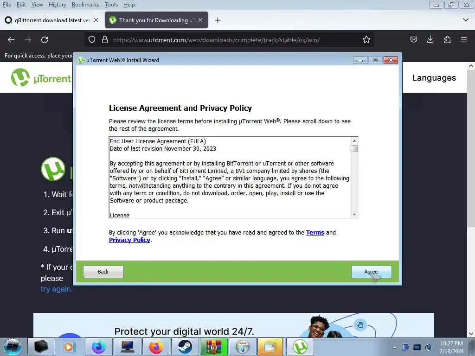This screenshot has height=356, width=475.
Task: Click the tracking protection shield icon
Action: pyautogui.click(x=92, y=40)
